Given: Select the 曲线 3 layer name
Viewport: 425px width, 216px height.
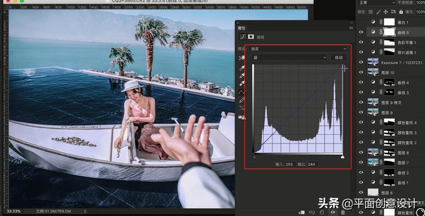Looking at the screenshot, I should click(x=403, y=93).
